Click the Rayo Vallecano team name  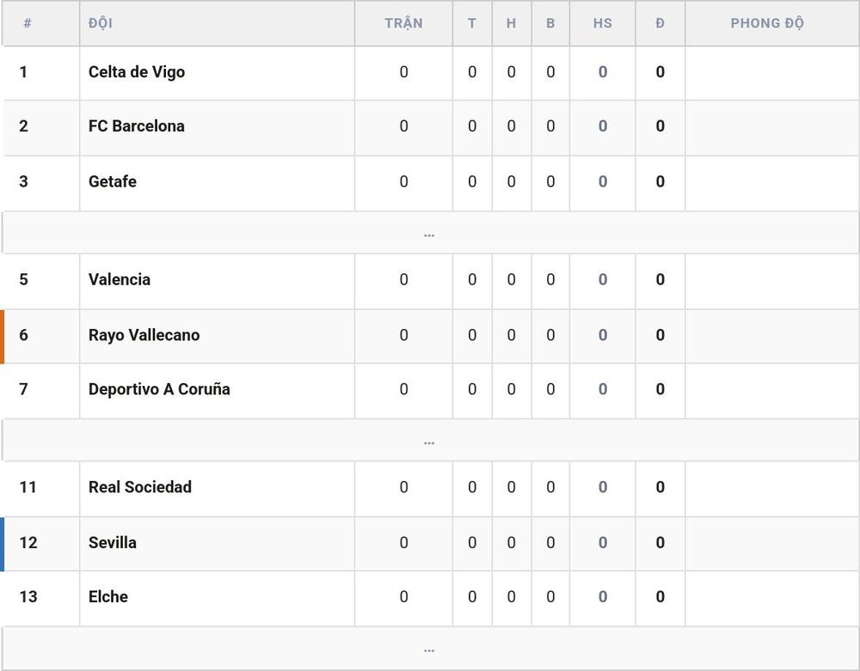144,335
